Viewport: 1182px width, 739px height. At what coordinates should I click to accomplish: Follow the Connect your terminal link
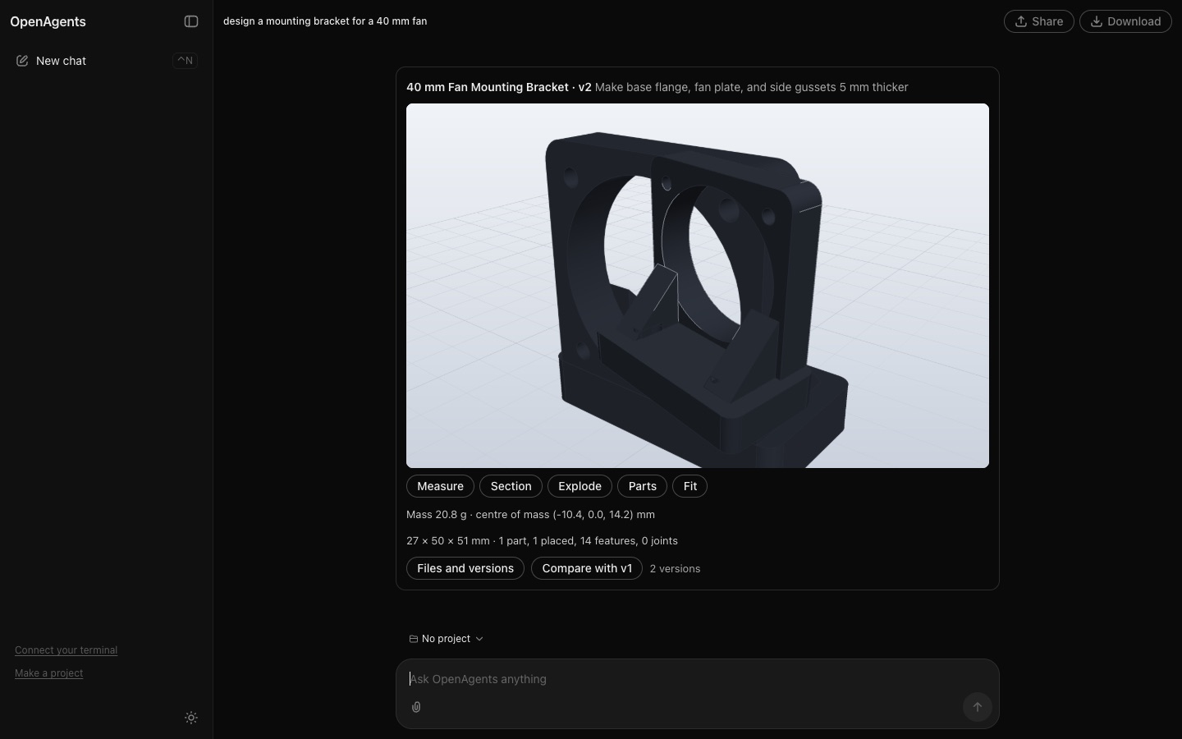(x=66, y=650)
